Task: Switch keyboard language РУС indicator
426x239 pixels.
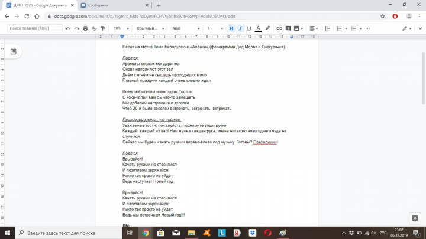Action: [x=383, y=233]
